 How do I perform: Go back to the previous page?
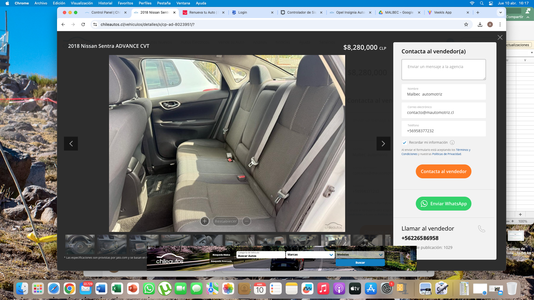(63, 24)
